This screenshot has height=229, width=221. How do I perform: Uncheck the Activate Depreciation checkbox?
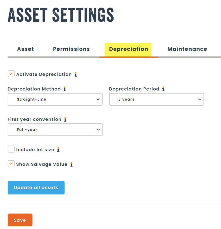[x=11, y=74]
